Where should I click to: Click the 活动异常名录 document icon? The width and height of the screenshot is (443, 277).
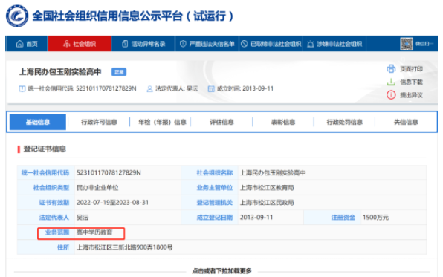[x=125, y=44]
